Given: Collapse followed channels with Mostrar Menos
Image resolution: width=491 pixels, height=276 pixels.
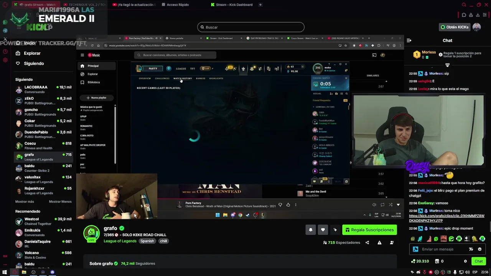Looking at the screenshot, I should pyautogui.click(x=60, y=202).
